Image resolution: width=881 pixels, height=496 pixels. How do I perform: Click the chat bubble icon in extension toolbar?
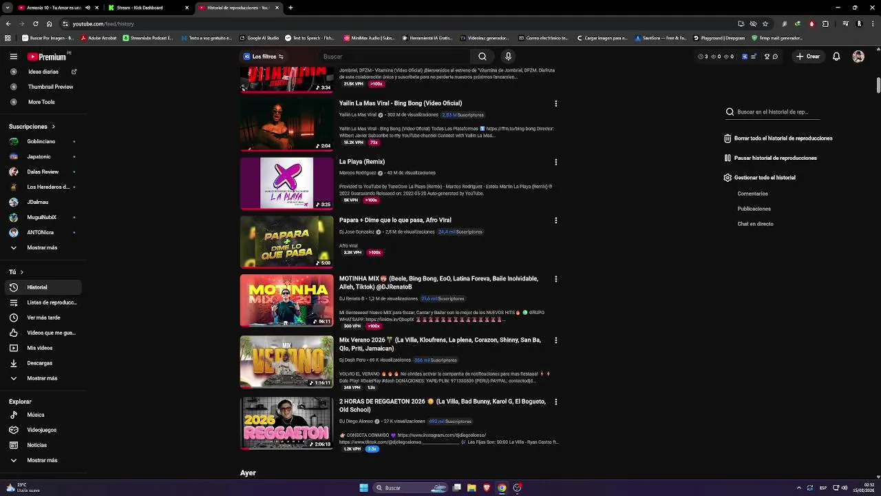775,56
